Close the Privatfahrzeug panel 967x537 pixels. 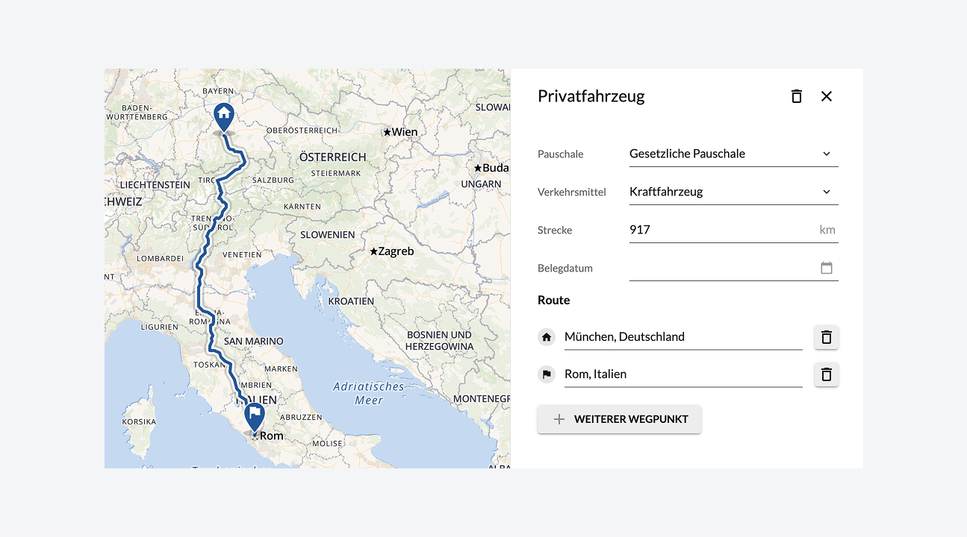(827, 96)
